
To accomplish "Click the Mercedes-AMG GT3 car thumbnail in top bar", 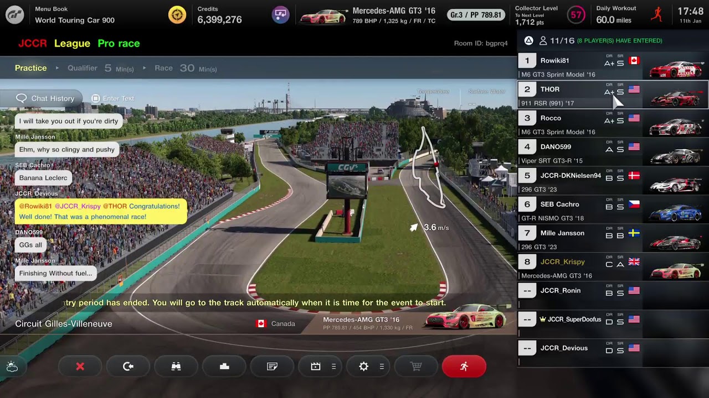I will coord(323,16).
